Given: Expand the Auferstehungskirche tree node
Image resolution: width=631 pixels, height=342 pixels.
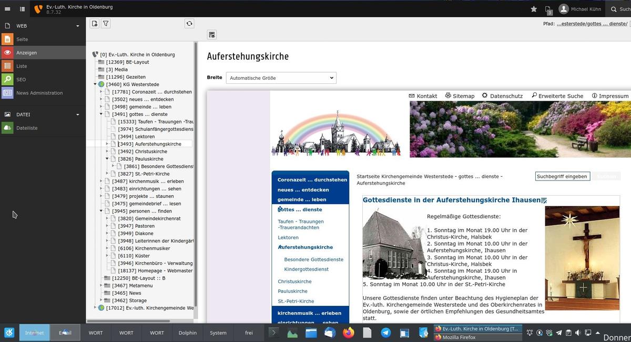Looking at the screenshot, I should pyautogui.click(x=107, y=144).
